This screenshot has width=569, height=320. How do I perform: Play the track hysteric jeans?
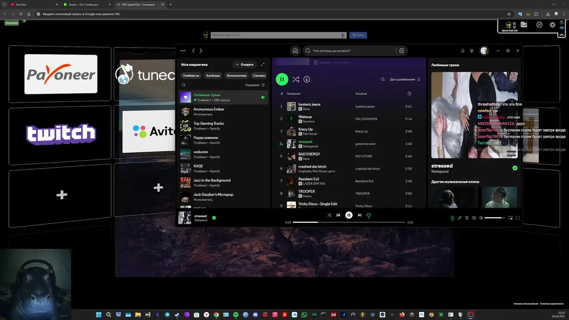pyautogui.click(x=349, y=106)
